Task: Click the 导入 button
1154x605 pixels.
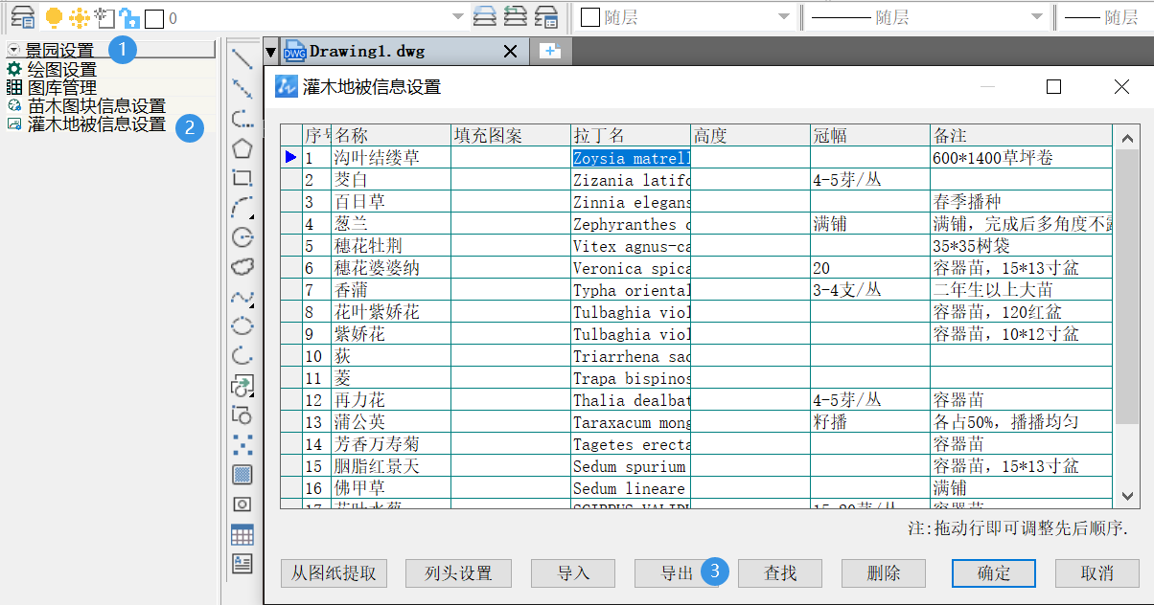Action: [573, 573]
